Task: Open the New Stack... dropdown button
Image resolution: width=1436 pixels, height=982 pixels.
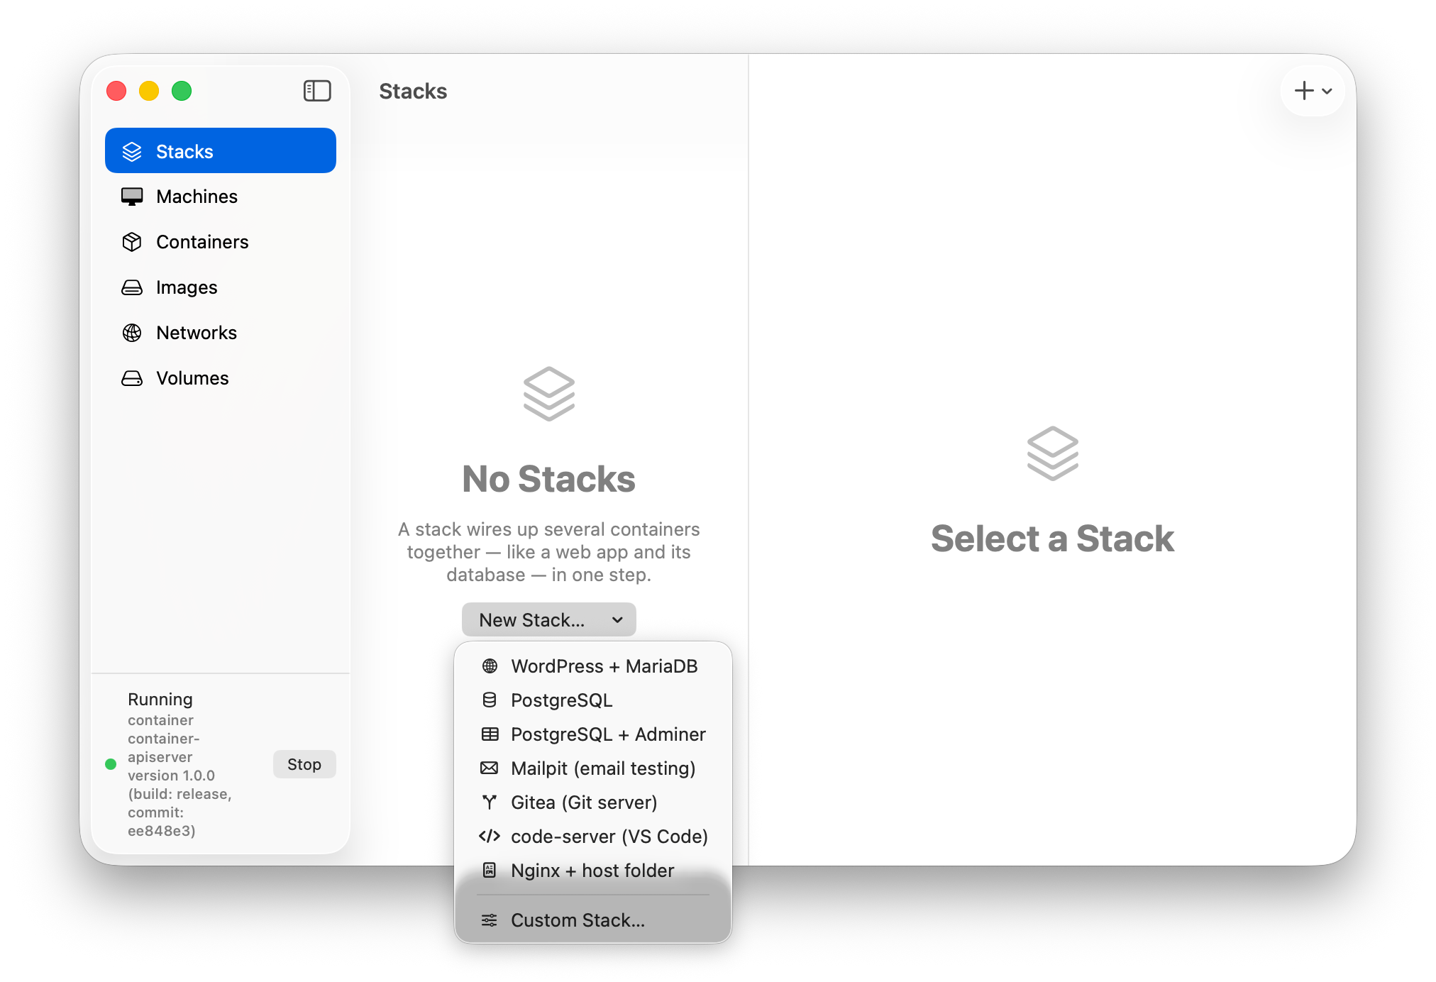Action: click(549, 620)
